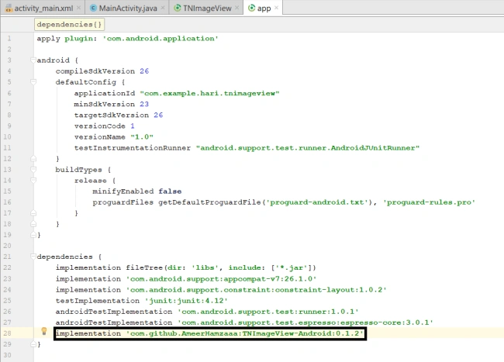Click 'proguard-android.txt' string

(x=318, y=202)
